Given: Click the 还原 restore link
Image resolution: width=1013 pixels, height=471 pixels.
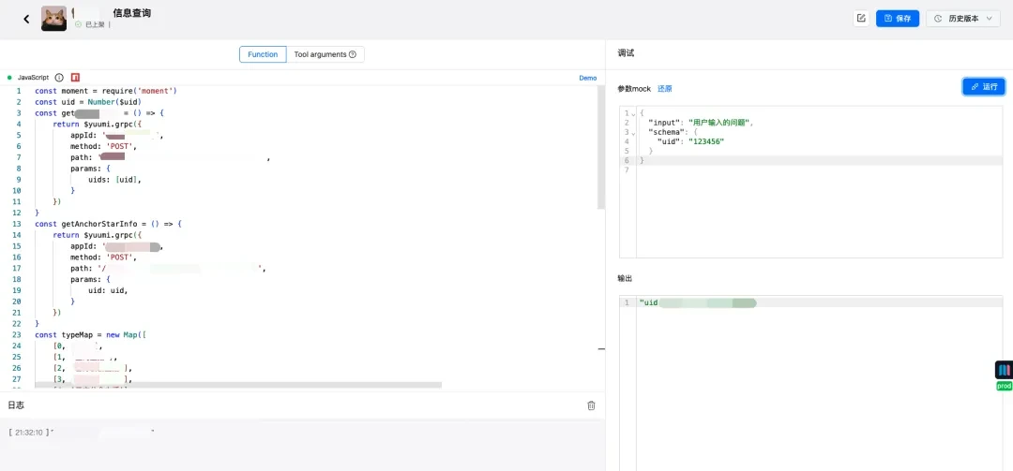Looking at the screenshot, I should pos(665,88).
